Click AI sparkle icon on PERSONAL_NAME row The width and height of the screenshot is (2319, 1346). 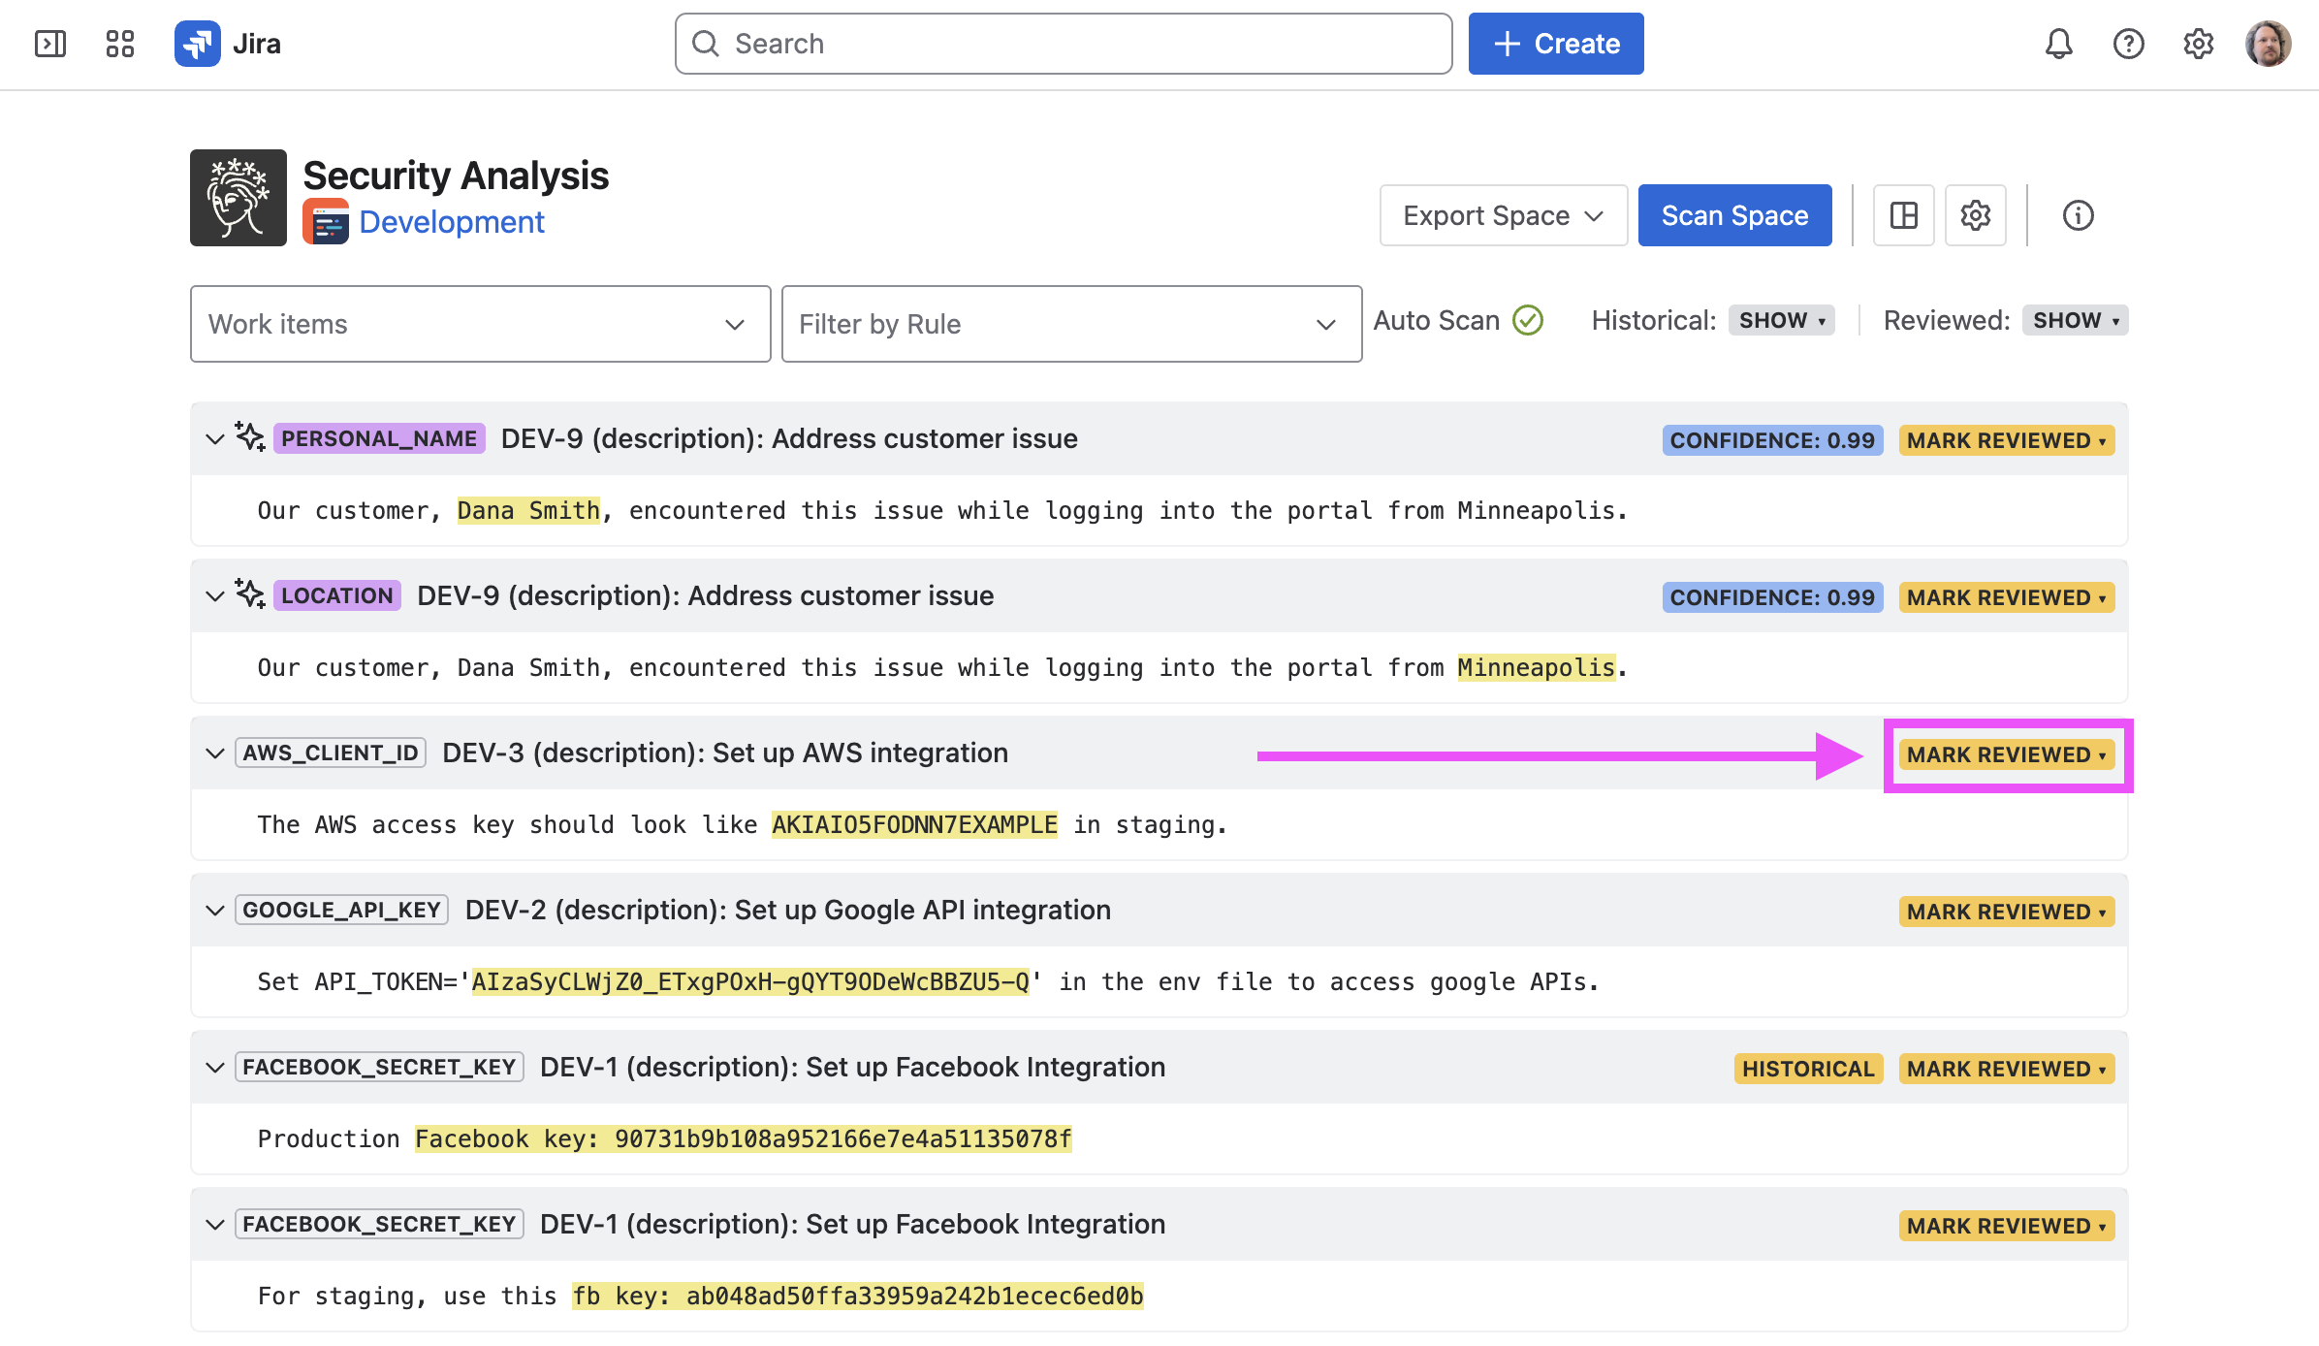(x=250, y=437)
